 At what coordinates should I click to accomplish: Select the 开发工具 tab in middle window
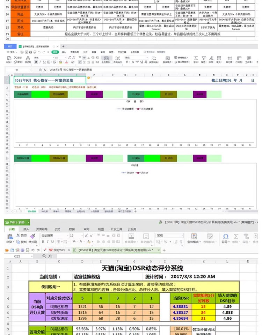point(122,52)
